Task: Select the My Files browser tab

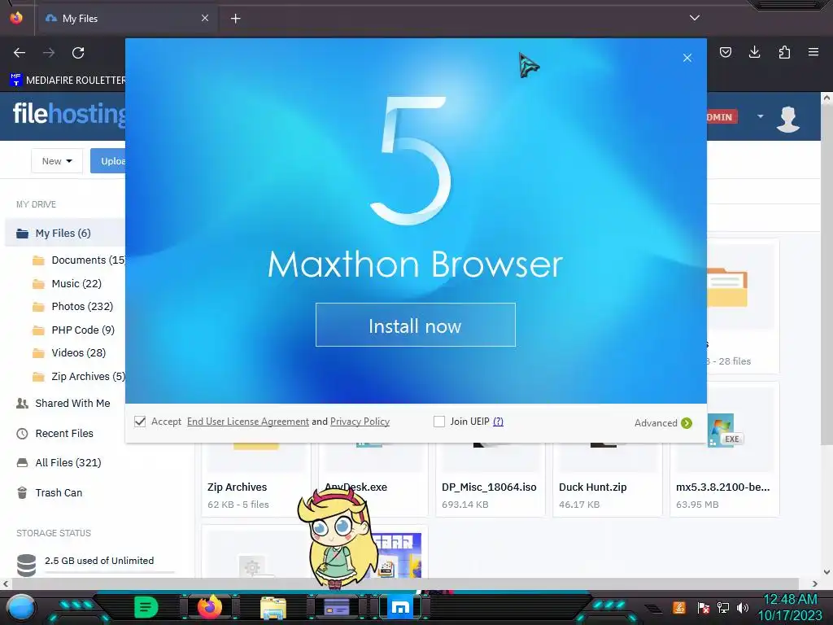Action: (x=126, y=18)
